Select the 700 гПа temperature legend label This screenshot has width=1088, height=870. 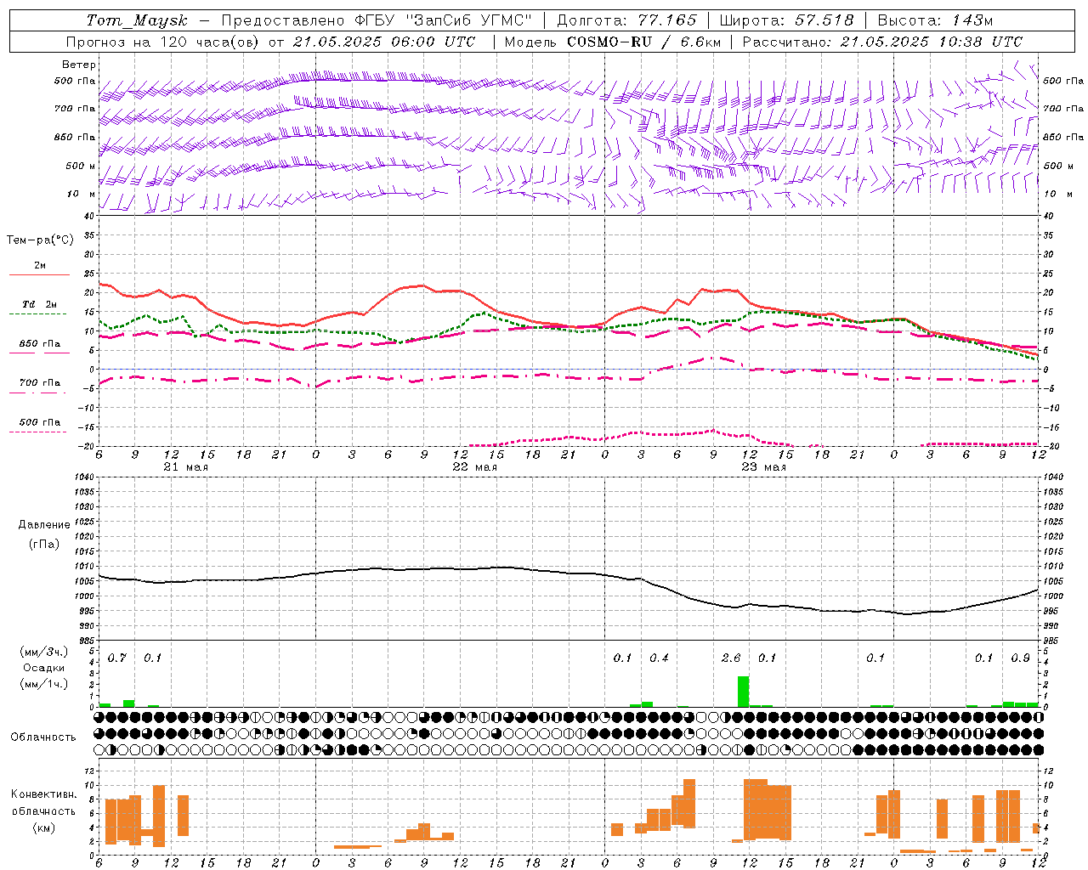40,382
